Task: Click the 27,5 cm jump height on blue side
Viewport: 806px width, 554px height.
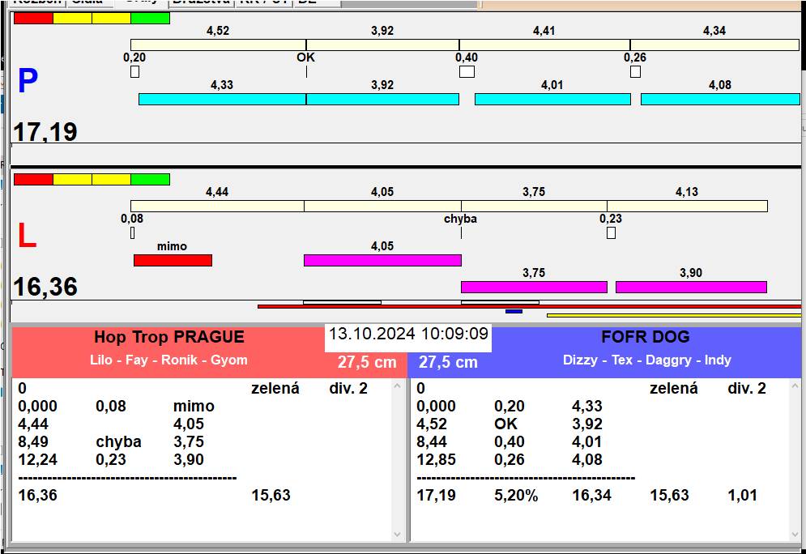Action: tap(448, 362)
